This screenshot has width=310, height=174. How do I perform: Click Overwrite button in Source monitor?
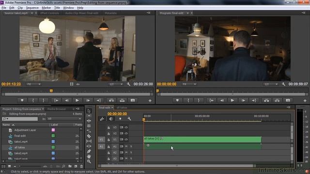click(122, 101)
